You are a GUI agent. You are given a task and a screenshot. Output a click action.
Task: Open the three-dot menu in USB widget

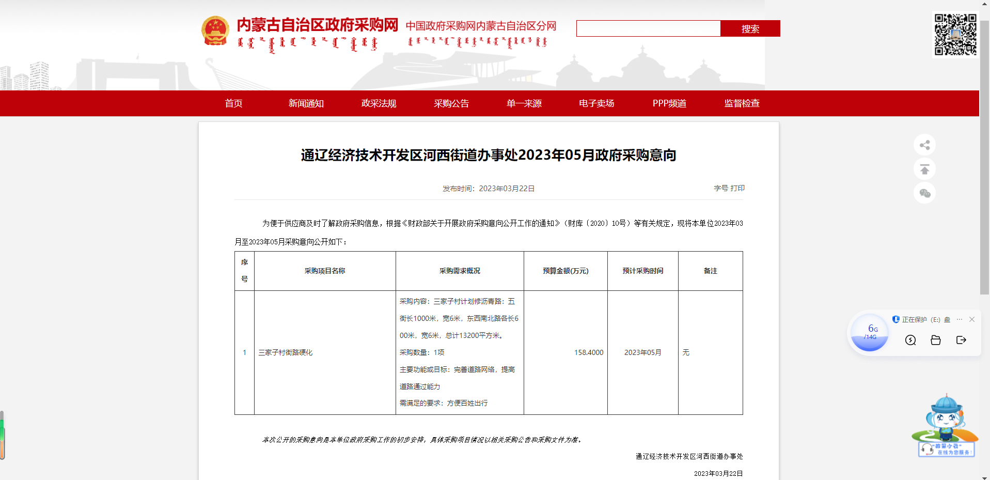click(960, 319)
